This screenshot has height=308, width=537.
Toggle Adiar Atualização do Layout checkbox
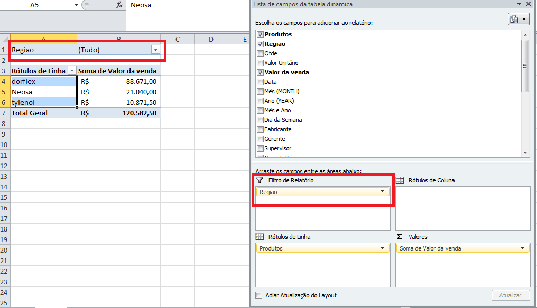259,295
